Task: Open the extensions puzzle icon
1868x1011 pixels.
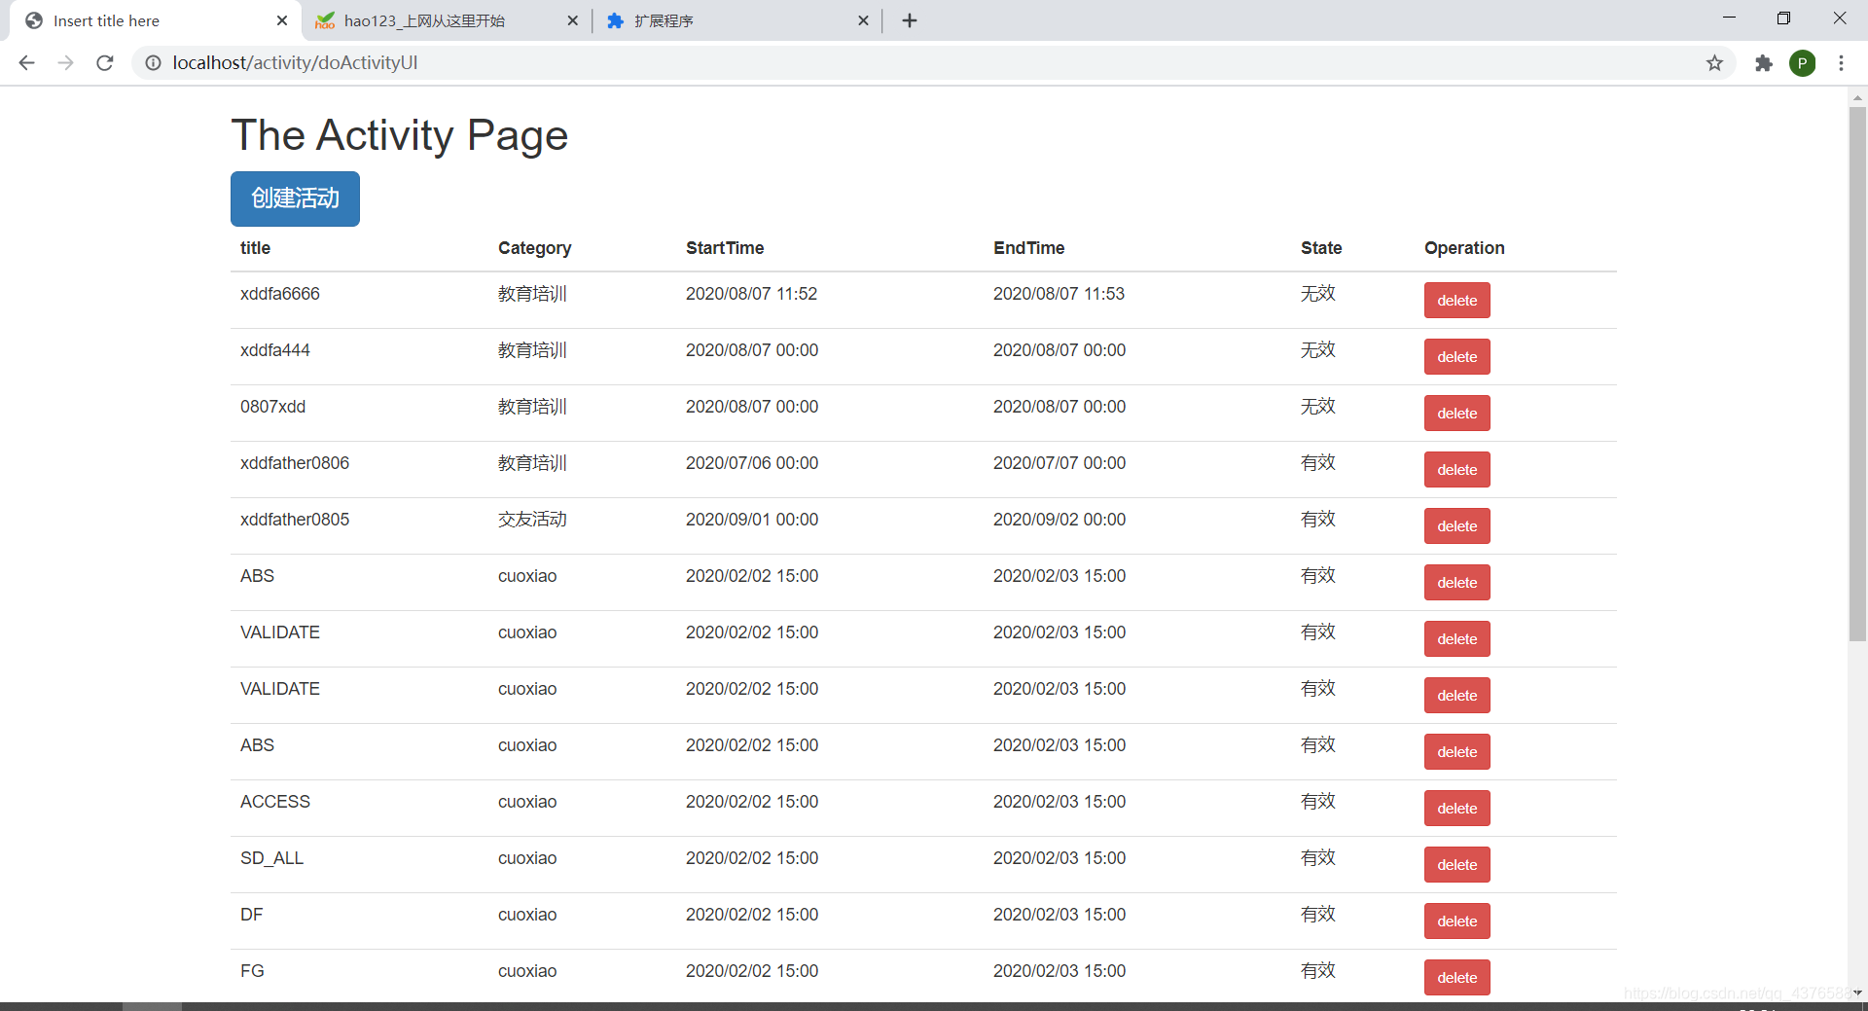Action: pyautogui.click(x=1763, y=62)
